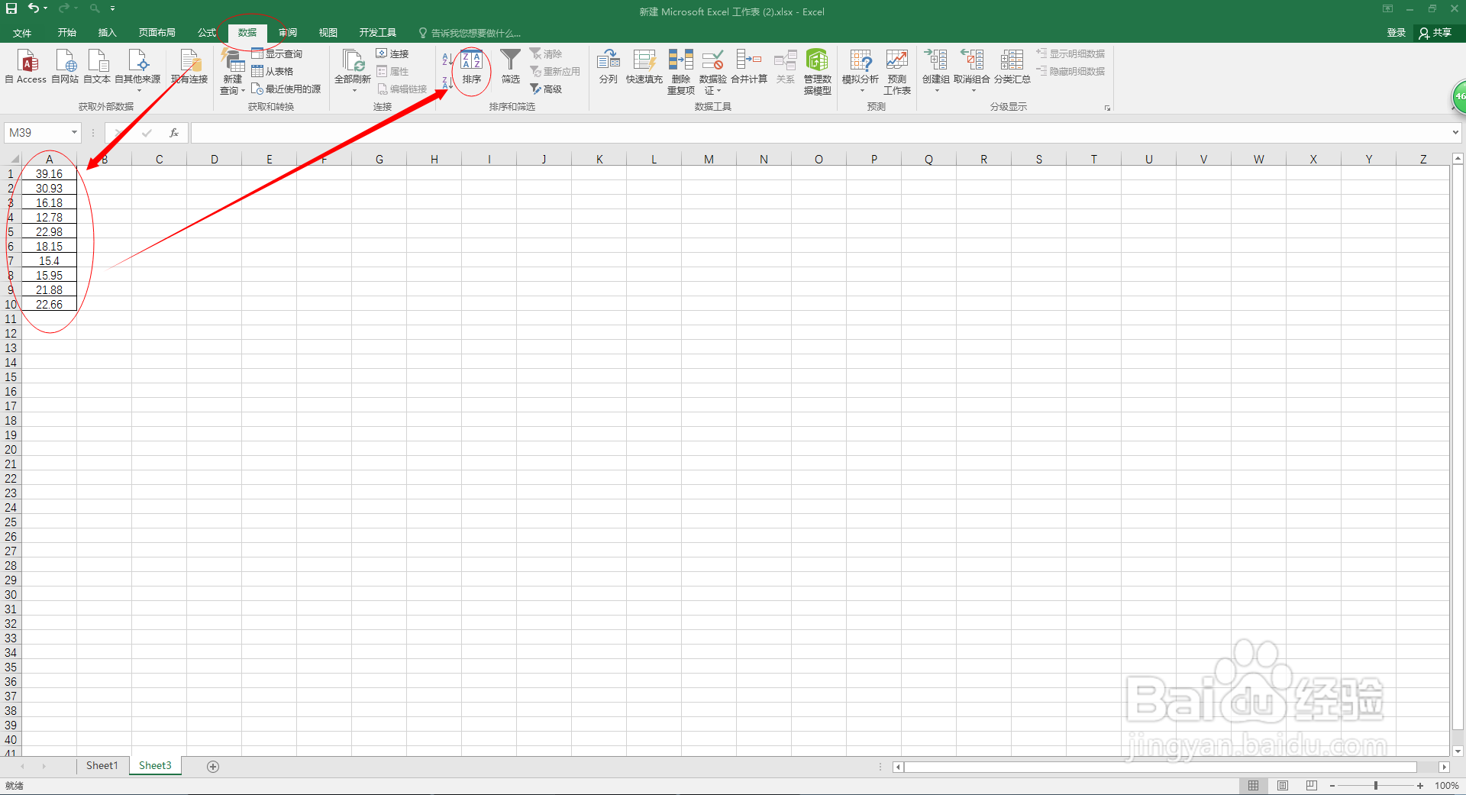Image resolution: width=1466 pixels, height=795 pixels.
Task: Click the From Access icon
Action: coord(26,66)
